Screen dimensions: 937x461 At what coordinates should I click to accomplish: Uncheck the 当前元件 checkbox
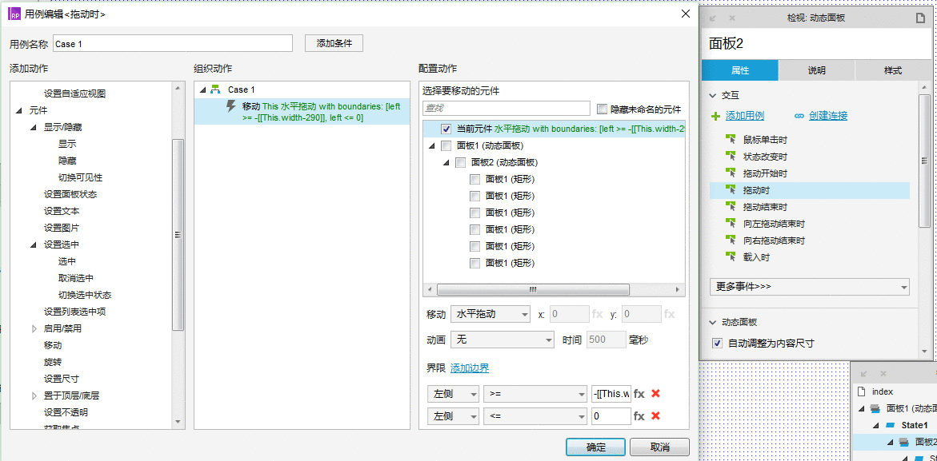point(446,129)
